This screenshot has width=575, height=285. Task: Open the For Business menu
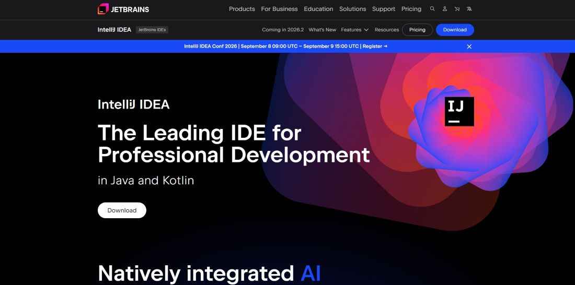280,9
